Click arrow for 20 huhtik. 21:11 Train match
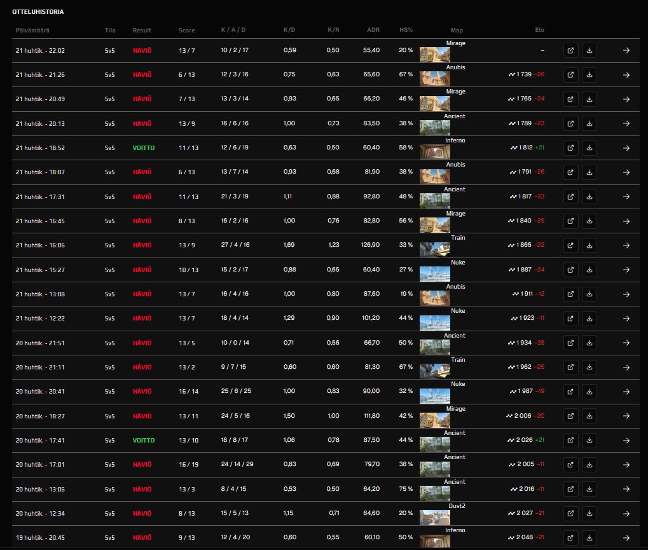 pyautogui.click(x=626, y=368)
